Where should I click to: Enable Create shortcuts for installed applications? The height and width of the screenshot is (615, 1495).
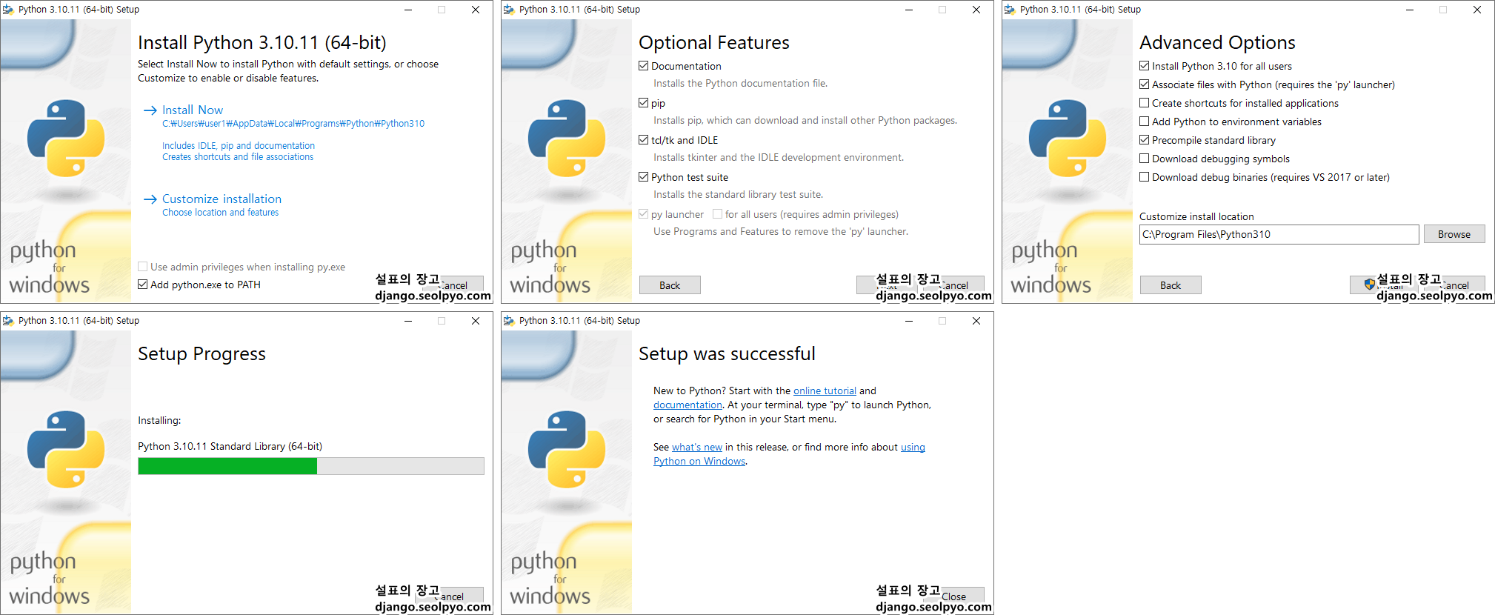(1145, 103)
